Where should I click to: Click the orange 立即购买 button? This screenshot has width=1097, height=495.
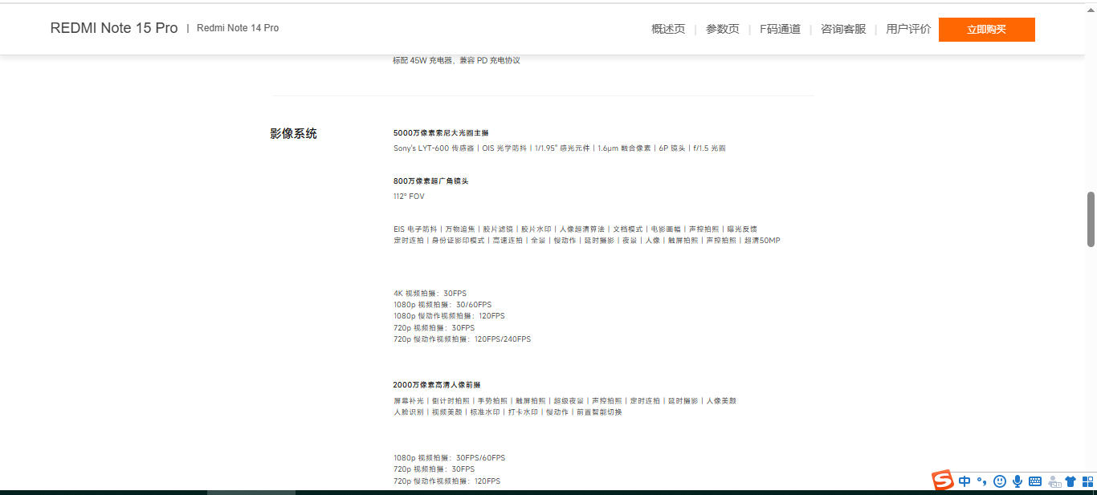click(986, 30)
